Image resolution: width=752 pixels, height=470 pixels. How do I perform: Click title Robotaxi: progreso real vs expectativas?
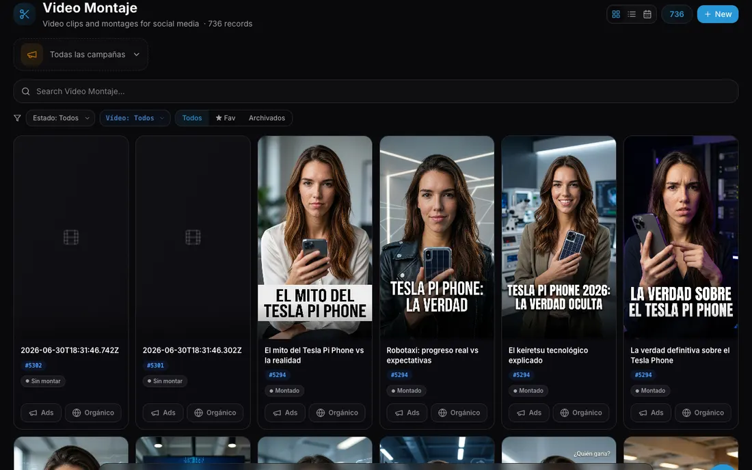(x=433, y=355)
